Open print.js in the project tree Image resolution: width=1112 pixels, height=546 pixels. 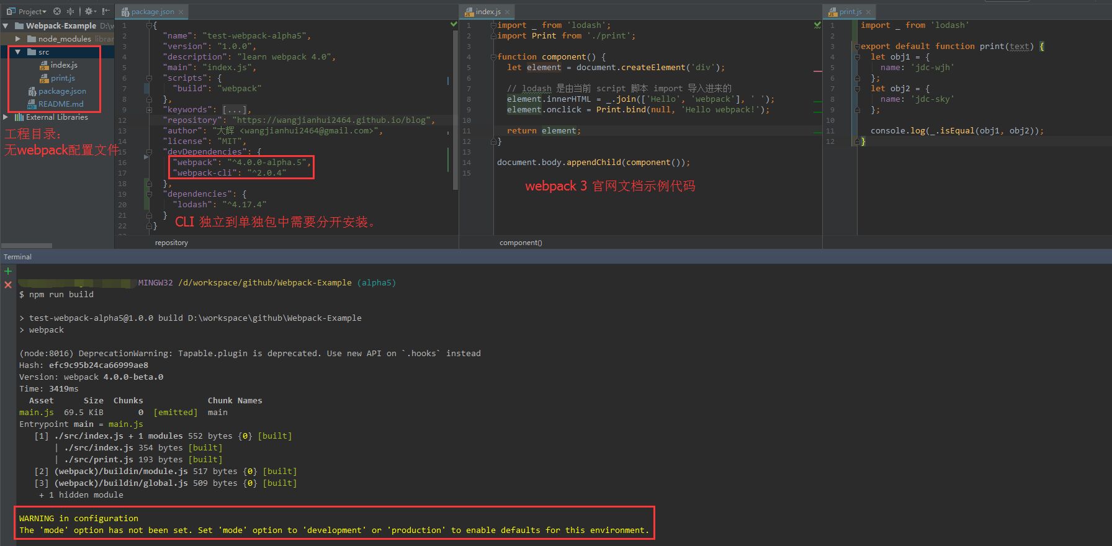click(x=63, y=78)
